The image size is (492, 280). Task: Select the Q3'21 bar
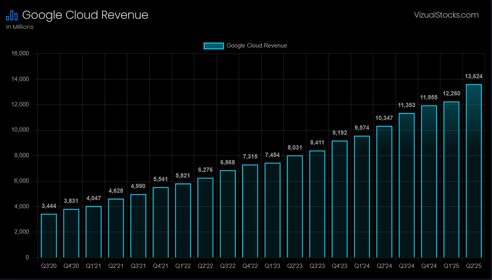point(138,226)
